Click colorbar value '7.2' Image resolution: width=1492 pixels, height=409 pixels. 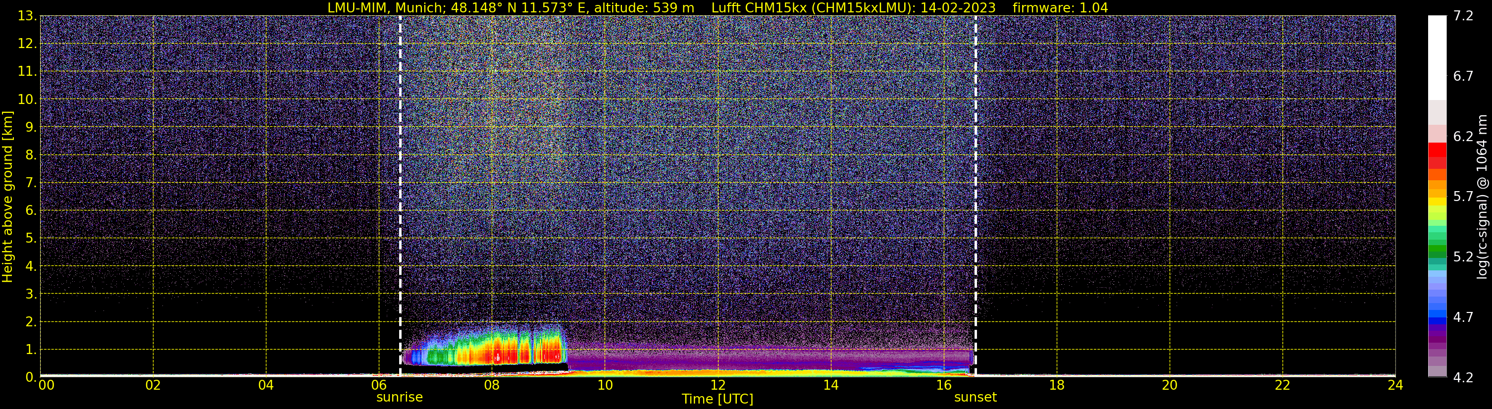[x=1463, y=16]
